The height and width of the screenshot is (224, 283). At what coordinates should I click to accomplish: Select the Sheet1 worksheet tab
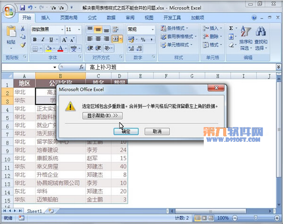point(34,211)
